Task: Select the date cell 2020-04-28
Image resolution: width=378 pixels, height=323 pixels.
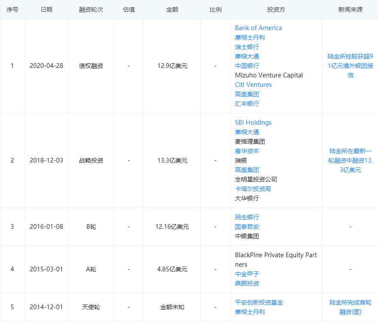Action: click(46, 66)
